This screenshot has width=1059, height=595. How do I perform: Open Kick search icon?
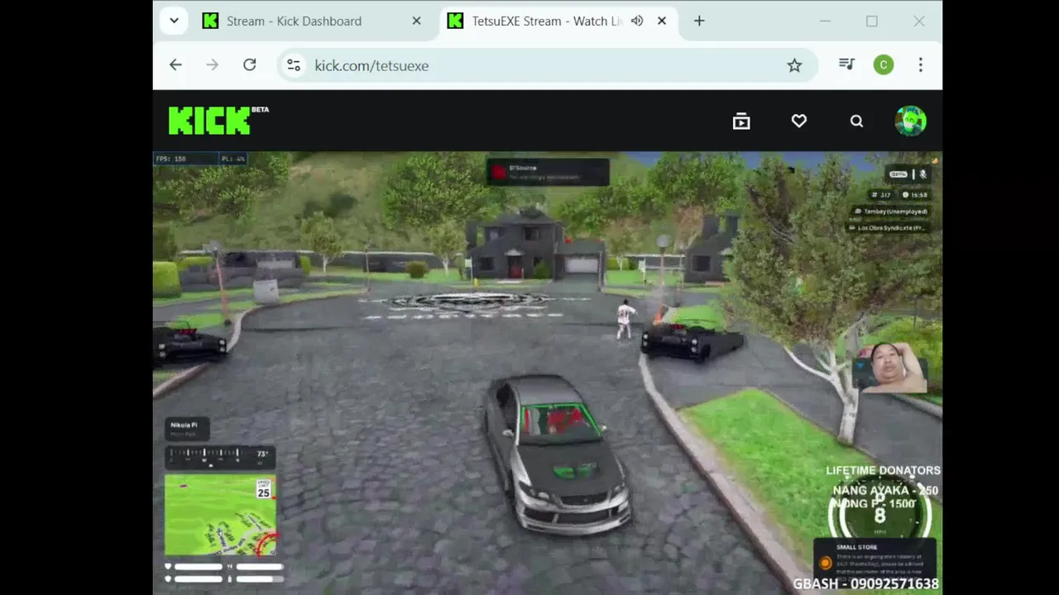pyautogui.click(x=856, y=121)
